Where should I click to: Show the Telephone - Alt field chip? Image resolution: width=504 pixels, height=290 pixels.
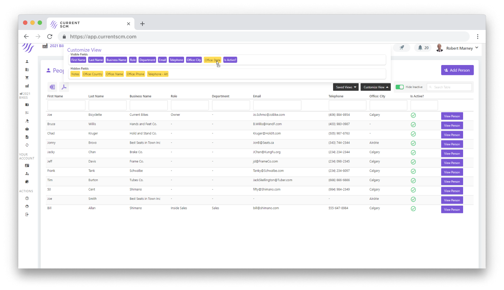pyautogui.click(x=158, y=74)
